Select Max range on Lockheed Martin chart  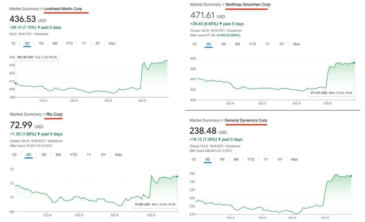(x=112, y=43)
